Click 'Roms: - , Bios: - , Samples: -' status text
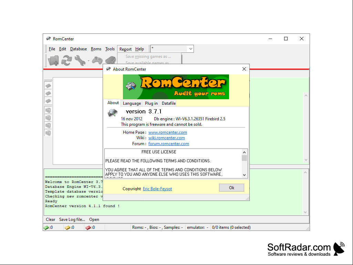 (157, 227)
